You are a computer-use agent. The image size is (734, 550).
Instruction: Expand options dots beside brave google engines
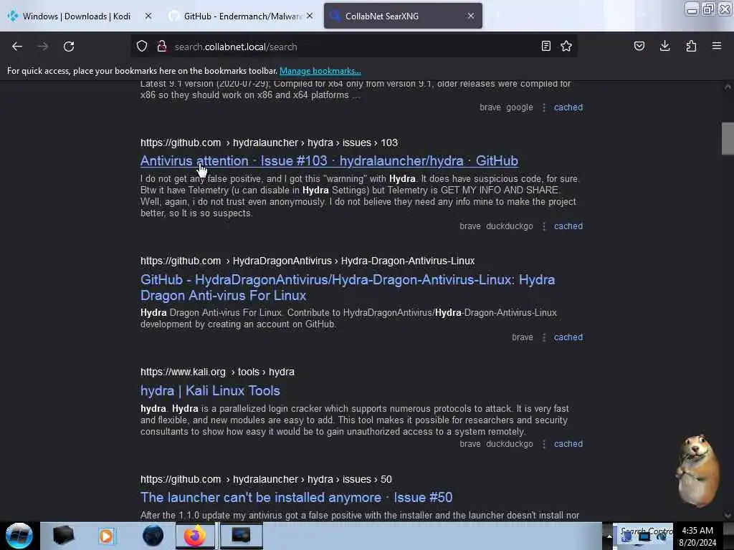pyautogui.click(x=544, y=107)
